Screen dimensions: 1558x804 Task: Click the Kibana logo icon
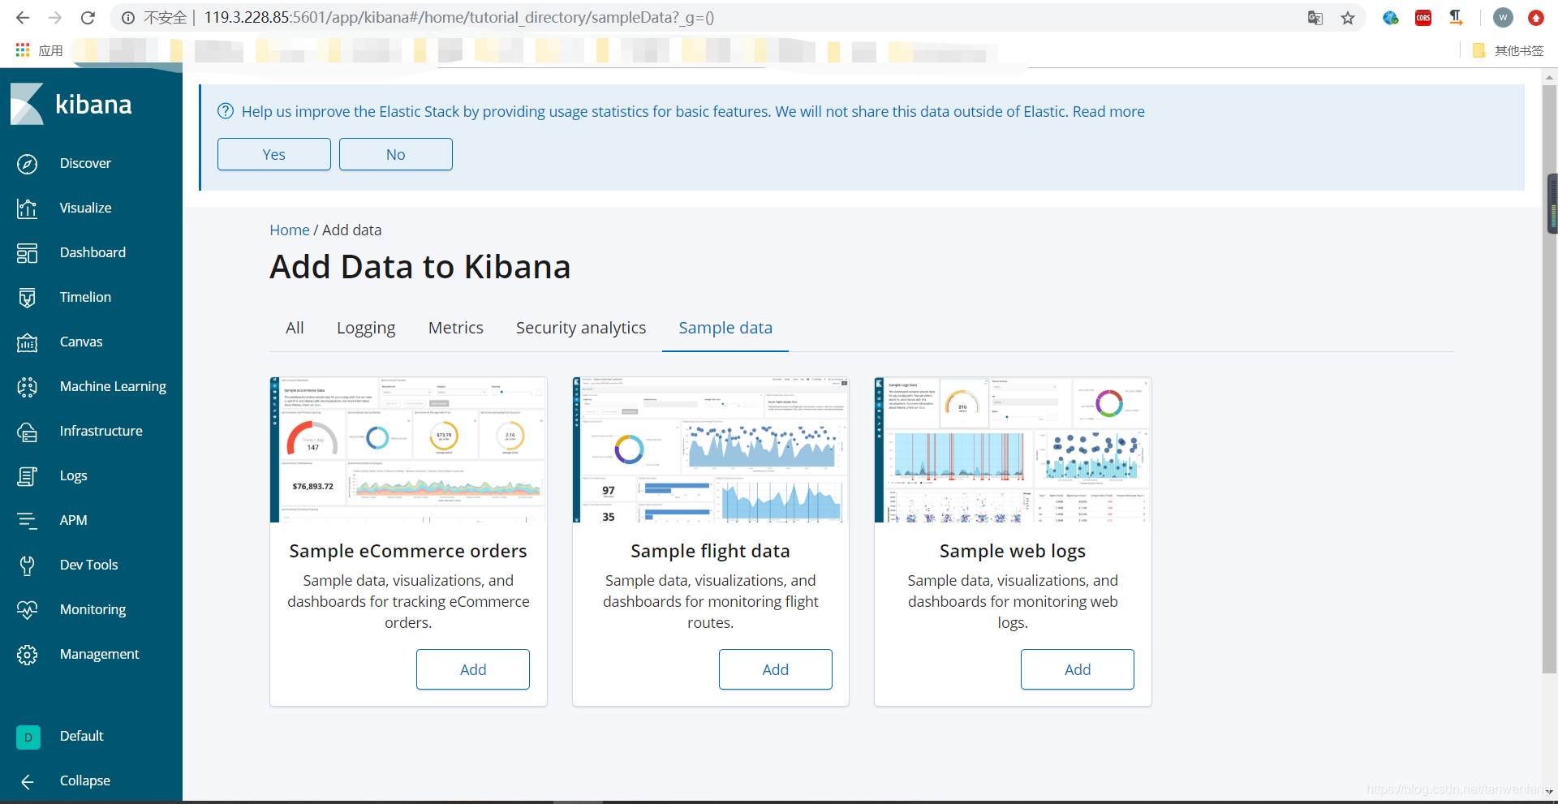27,104
